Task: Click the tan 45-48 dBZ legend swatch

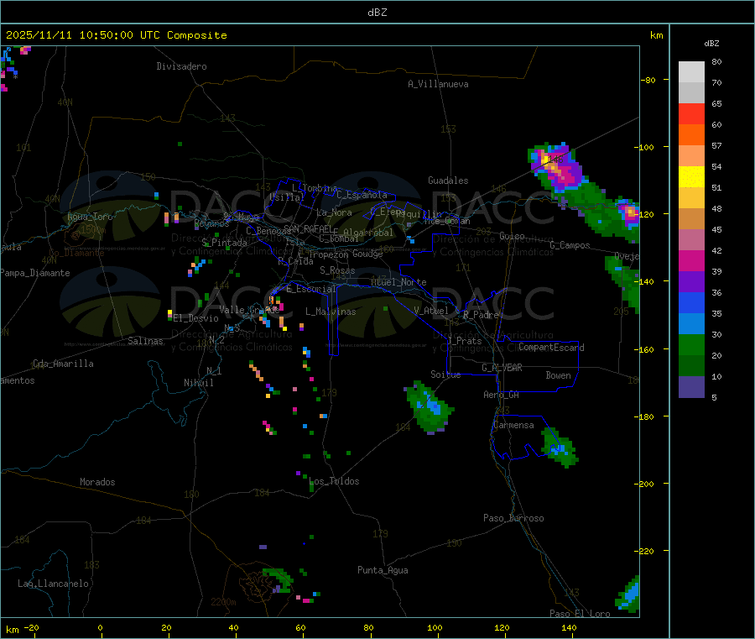Action: 691,219
